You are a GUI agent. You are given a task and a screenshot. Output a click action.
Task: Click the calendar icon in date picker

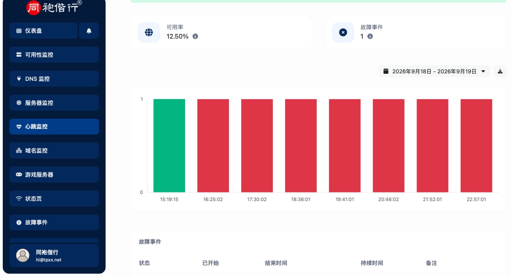[x=386, y=71]
